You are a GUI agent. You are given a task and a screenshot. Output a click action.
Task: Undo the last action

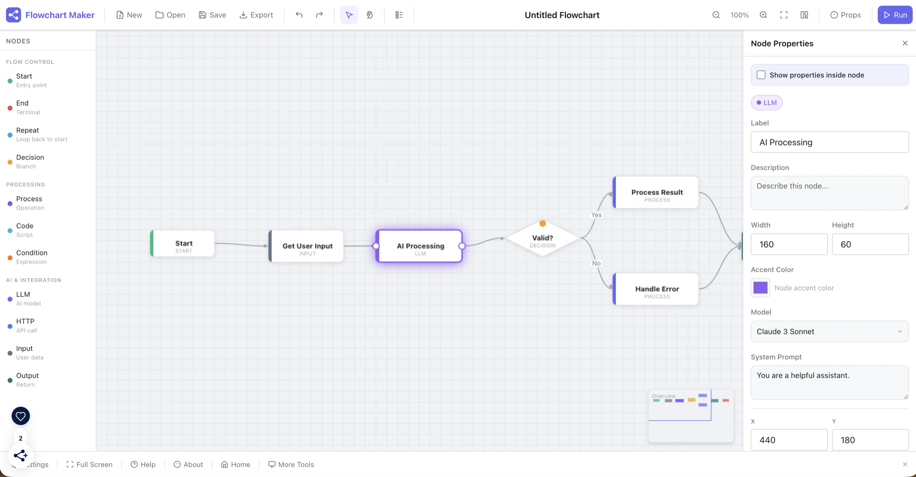point(299,15)
